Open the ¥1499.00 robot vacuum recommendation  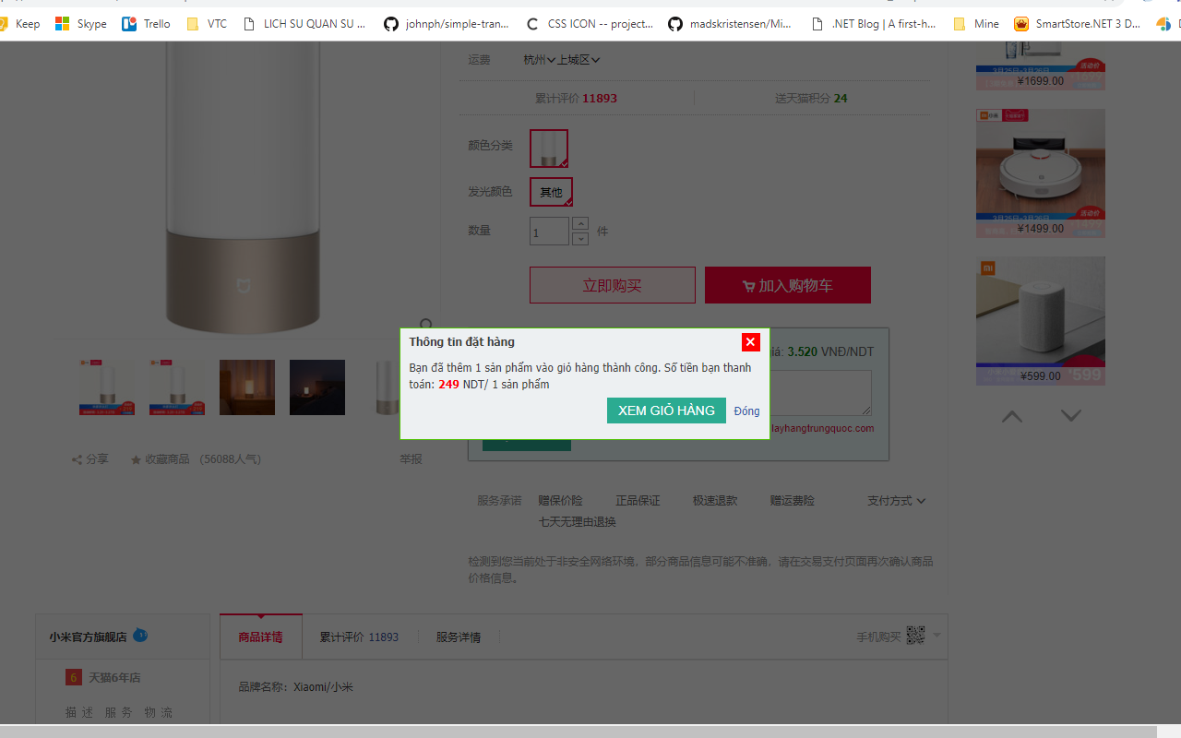[1041, 173]
